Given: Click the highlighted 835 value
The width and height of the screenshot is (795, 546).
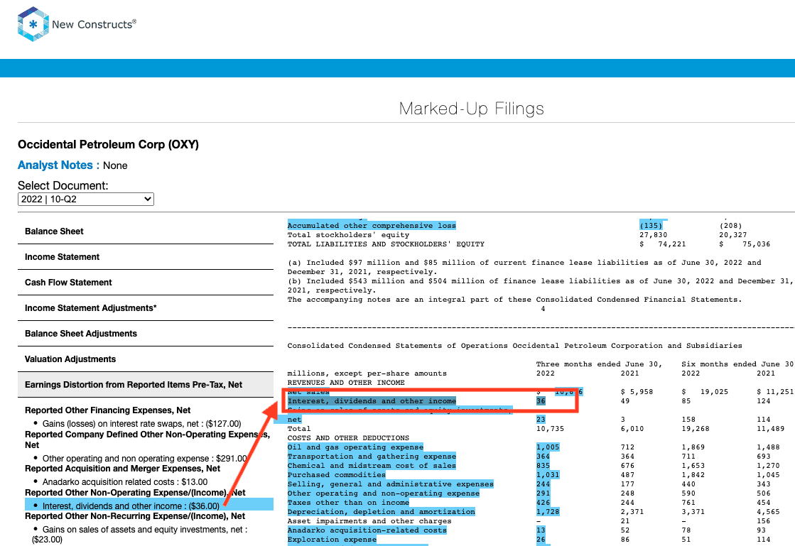Looking at the screenshot, I should [x=543, y=466].
